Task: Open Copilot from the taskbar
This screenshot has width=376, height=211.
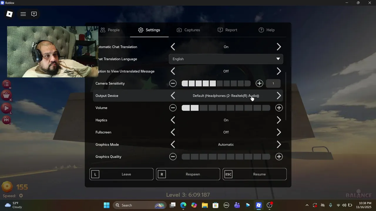Action: [194, 205]
